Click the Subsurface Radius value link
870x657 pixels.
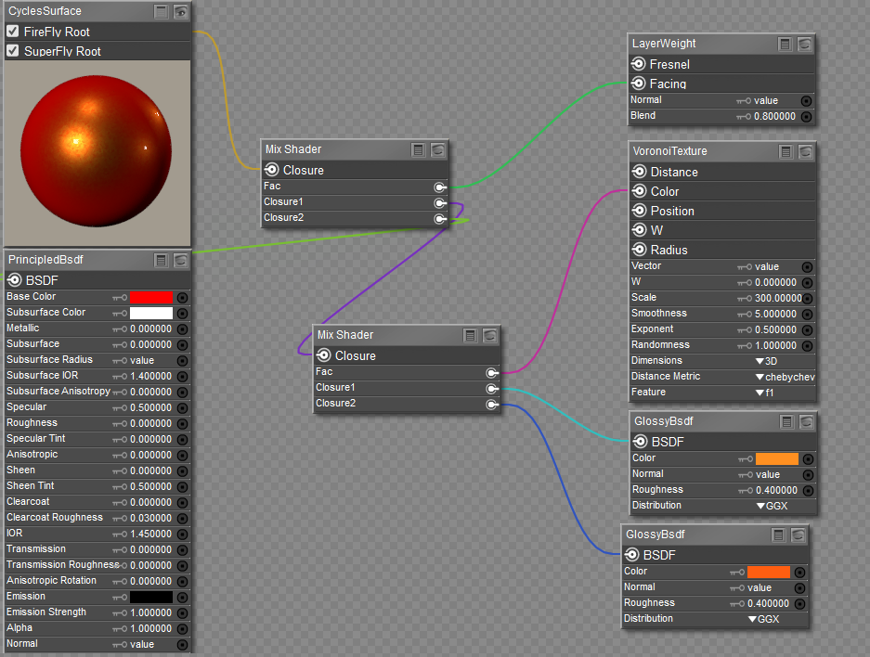coord(142,360)
